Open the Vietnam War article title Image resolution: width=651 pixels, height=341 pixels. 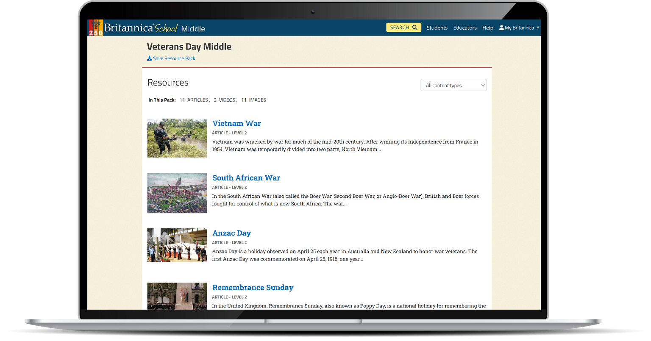[236, 123]
